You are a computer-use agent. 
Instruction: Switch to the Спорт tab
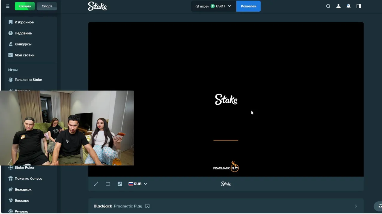pos(47,6)
